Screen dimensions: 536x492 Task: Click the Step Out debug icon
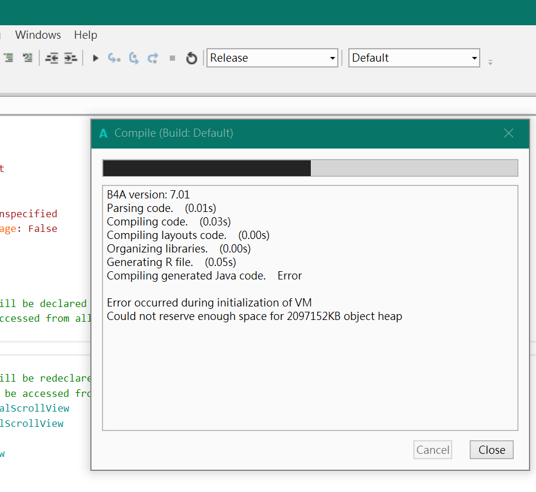coord(153,58)
